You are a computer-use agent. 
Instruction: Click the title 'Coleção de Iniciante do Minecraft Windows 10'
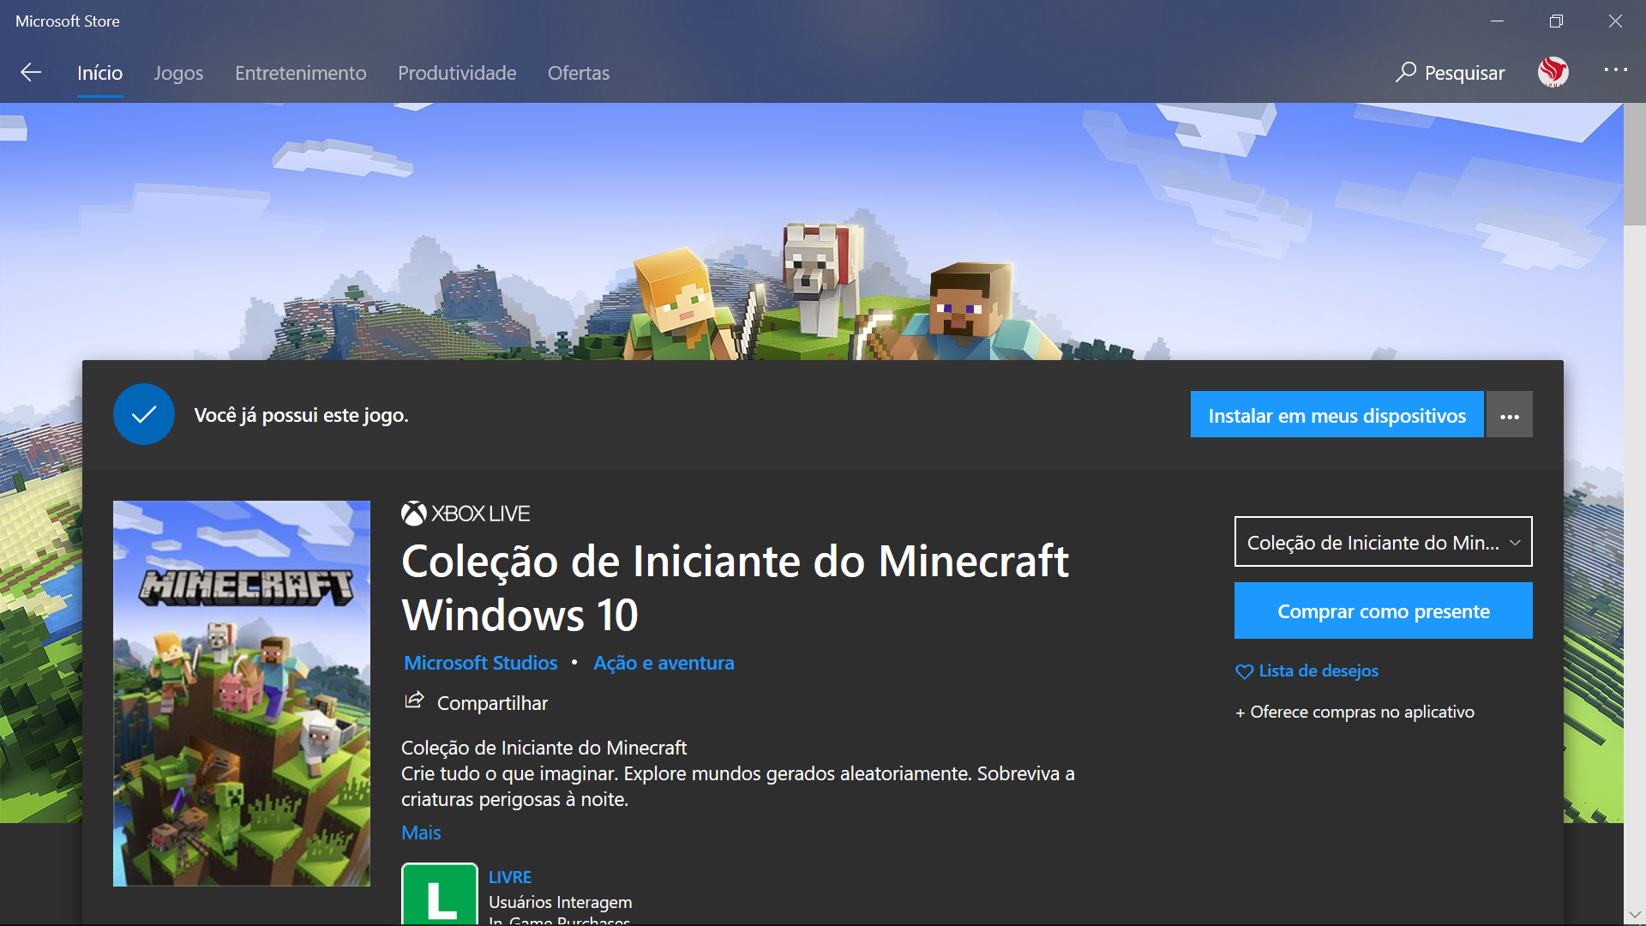coord(735,588)
